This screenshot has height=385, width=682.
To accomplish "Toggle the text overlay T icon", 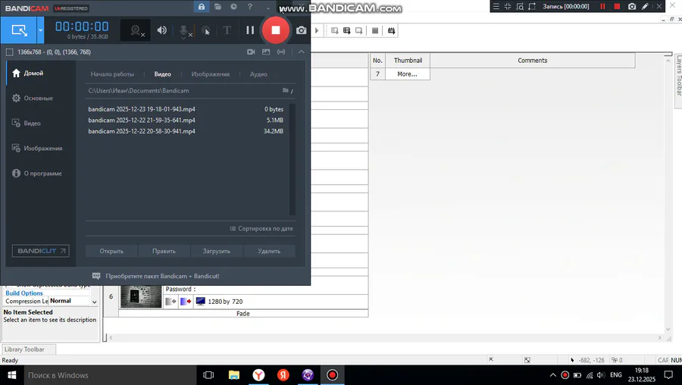I will [x=227, y=30].
